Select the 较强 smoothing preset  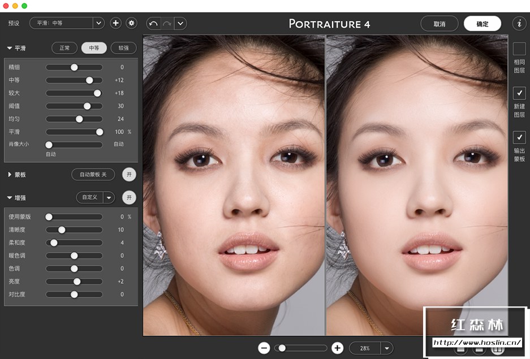coord(123,48)
